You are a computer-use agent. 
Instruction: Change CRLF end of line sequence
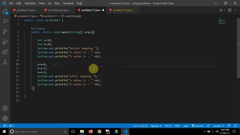(177, 126)
